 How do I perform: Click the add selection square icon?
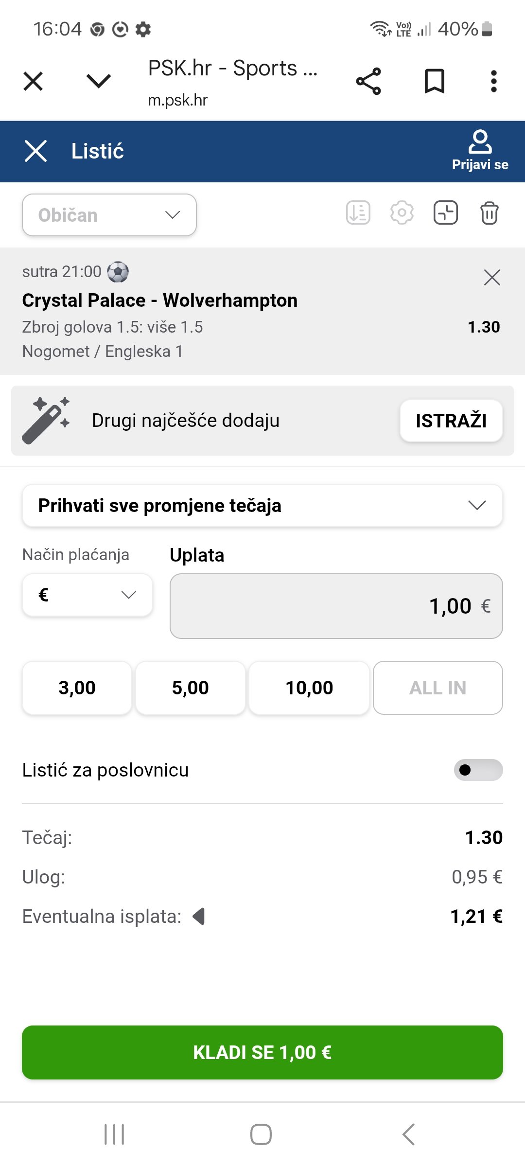(446, 212)
